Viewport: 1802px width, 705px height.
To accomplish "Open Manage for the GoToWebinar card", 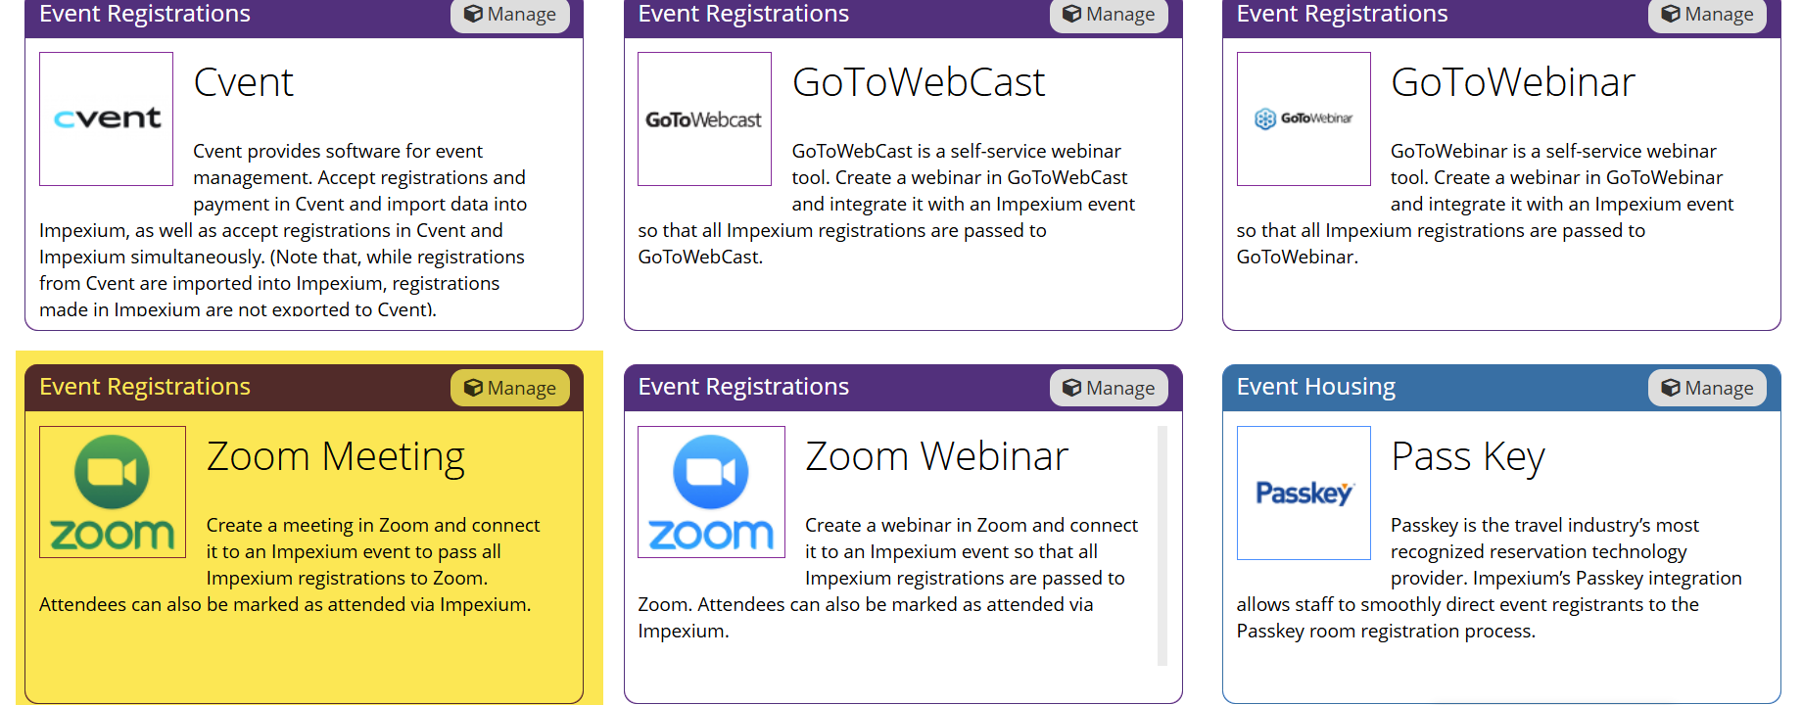I will [x=1708, y=15].
